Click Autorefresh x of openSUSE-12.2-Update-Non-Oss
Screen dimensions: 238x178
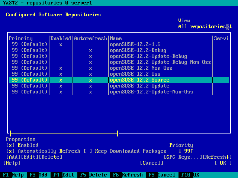[x=90, y=92]
